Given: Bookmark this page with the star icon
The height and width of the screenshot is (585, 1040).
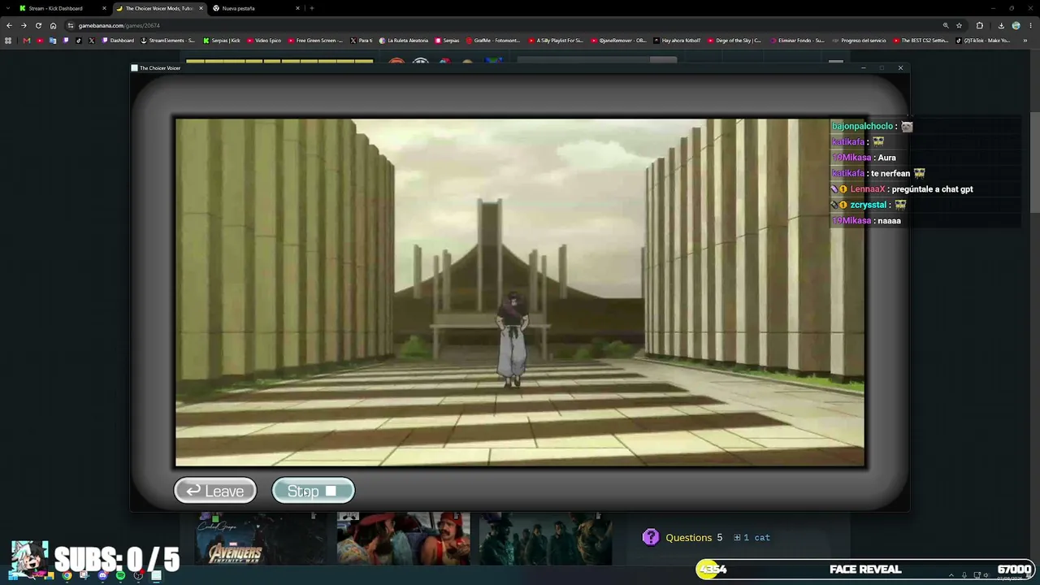Looking at the screenshot, I should pos(960,25).
